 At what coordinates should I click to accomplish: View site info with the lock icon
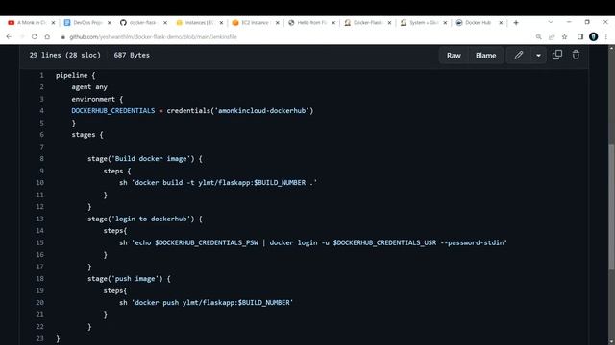coord(62,37)
